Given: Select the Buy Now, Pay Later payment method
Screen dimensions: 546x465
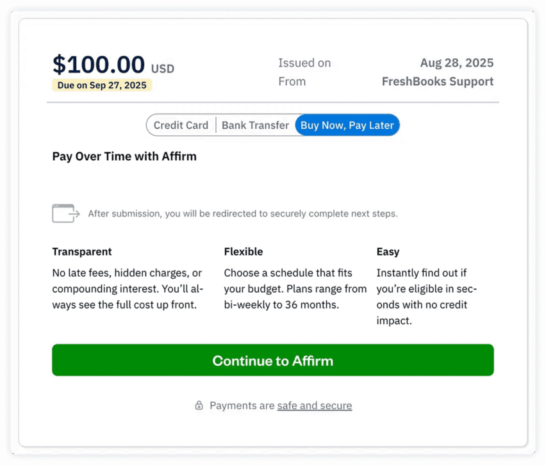Looking at the screenshot, I should point(347,125).
